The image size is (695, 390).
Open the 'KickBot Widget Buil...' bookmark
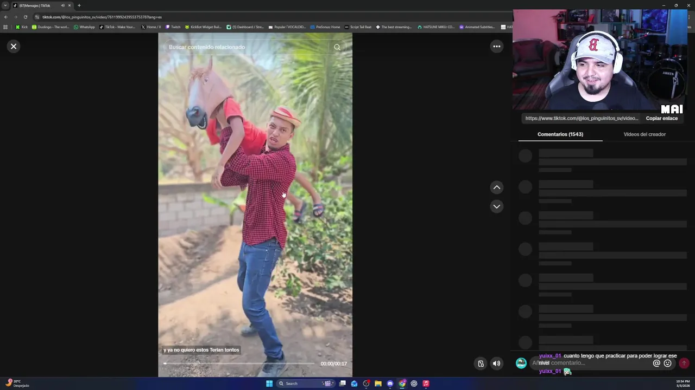pos(203,27)
